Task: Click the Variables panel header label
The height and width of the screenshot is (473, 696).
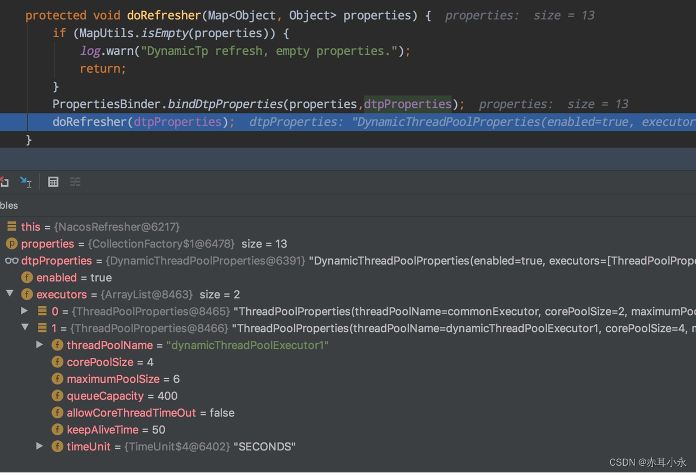Action: (8, 205)
